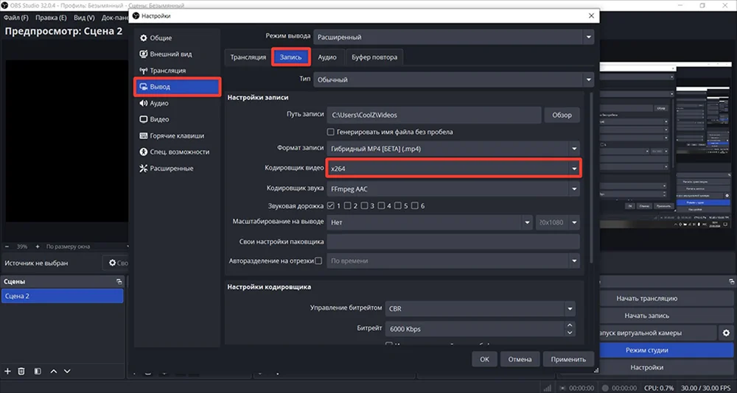Decrease Битрейт with down stepper arrow
The height and width of the screenshot is (393, 737).
click(x=570, y=333)
